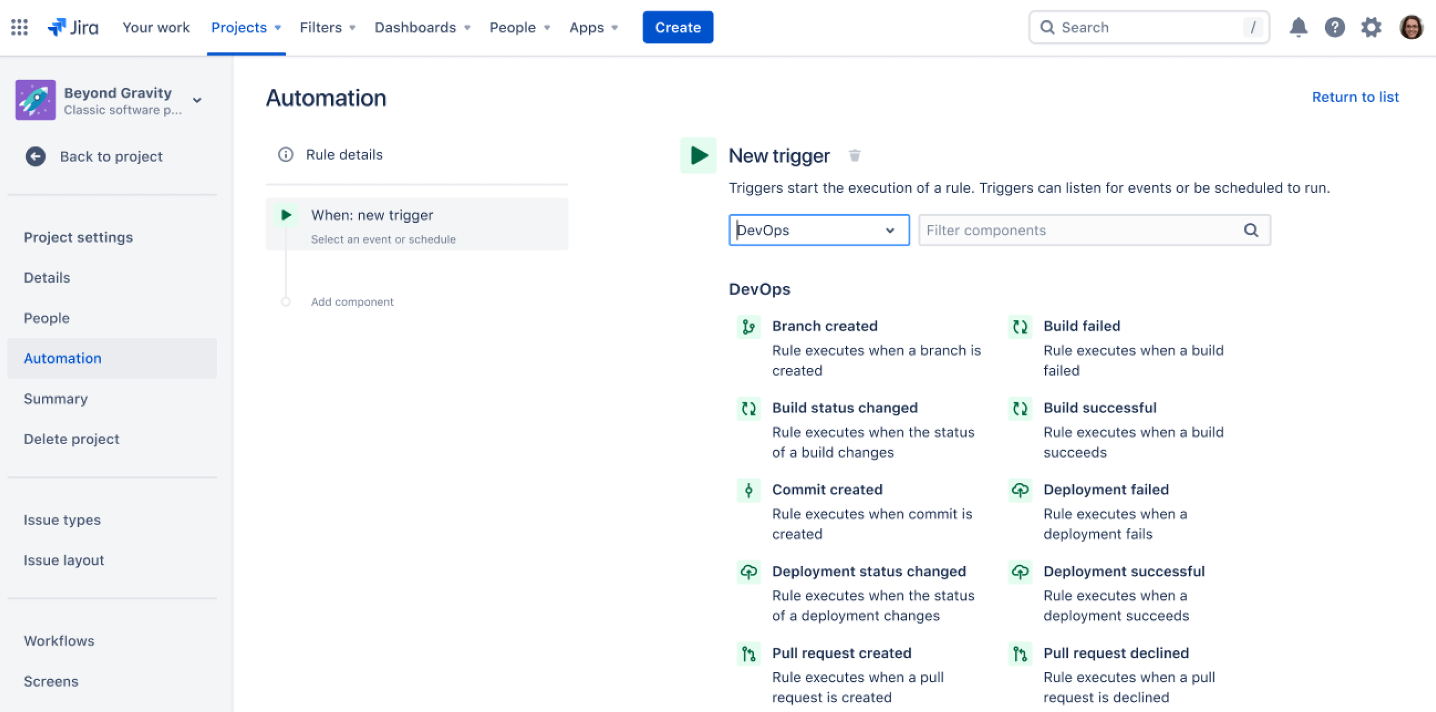Click the Add component expander

353,301
